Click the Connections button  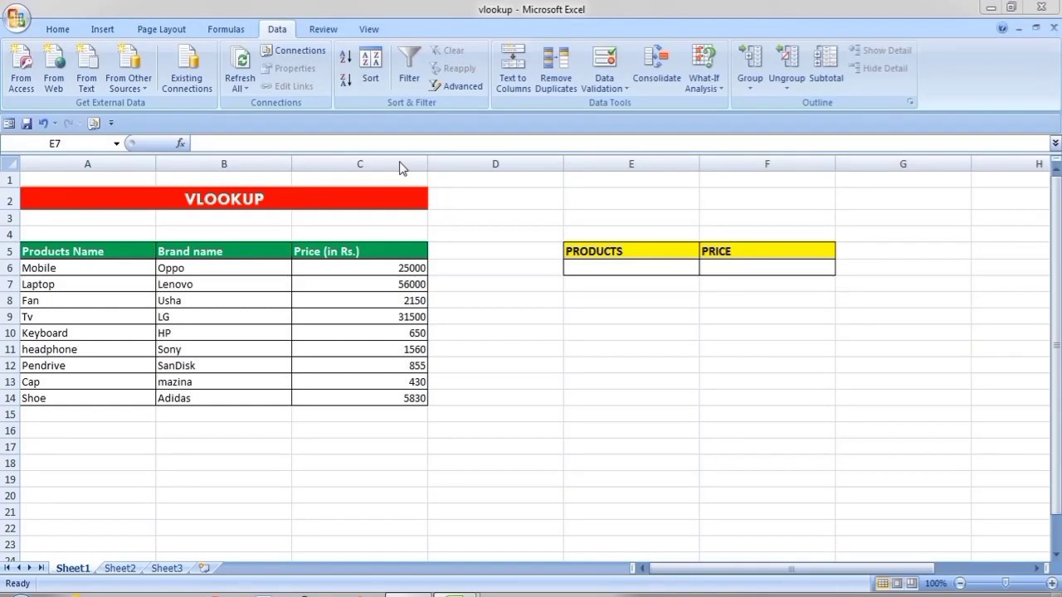[x=293, y=51]
